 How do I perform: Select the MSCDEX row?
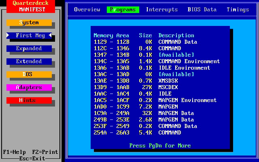136,87
